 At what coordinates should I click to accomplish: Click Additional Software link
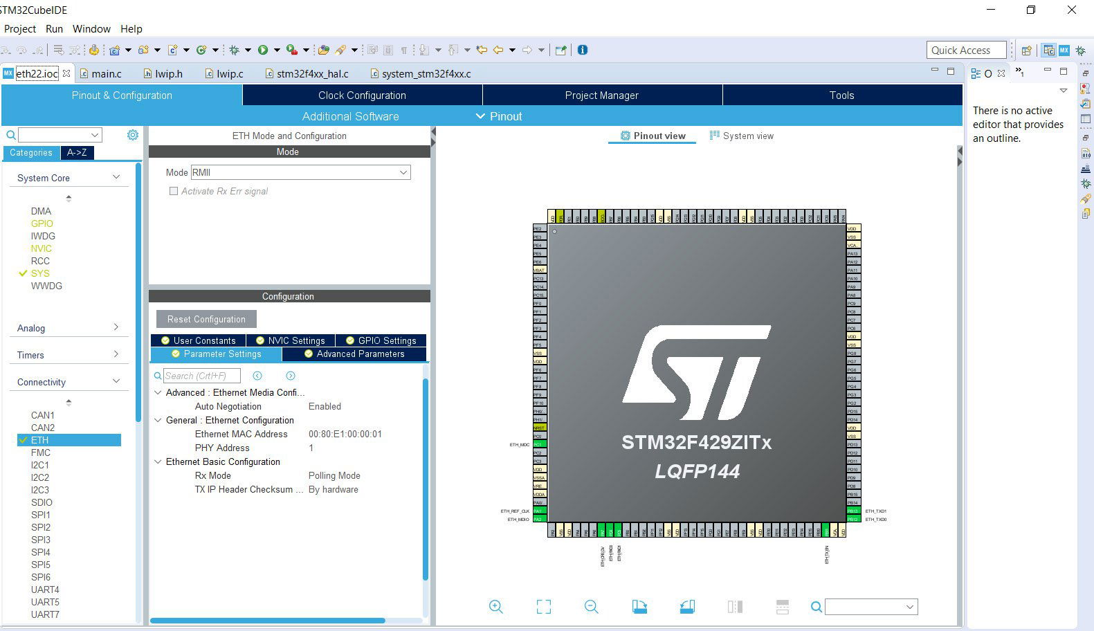pyautogui.click(x=350, y=116)
